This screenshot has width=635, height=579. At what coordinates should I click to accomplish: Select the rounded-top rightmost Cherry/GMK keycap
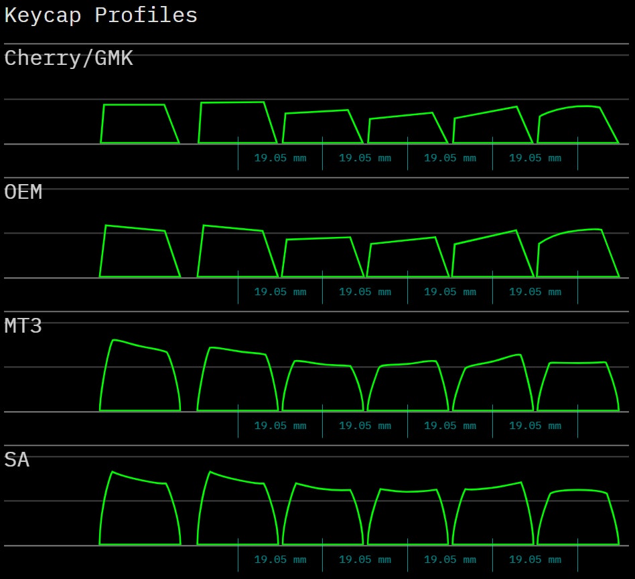coord(577,126)
